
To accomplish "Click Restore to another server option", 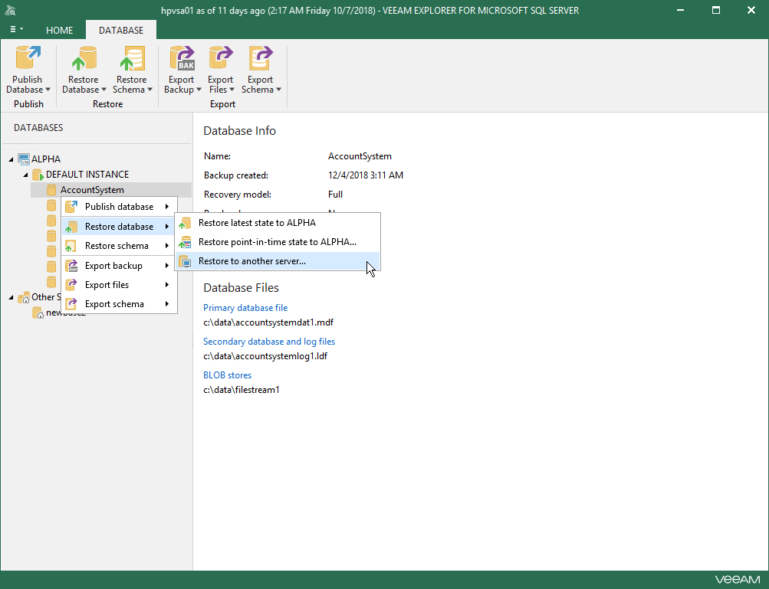I will (278, 261).
